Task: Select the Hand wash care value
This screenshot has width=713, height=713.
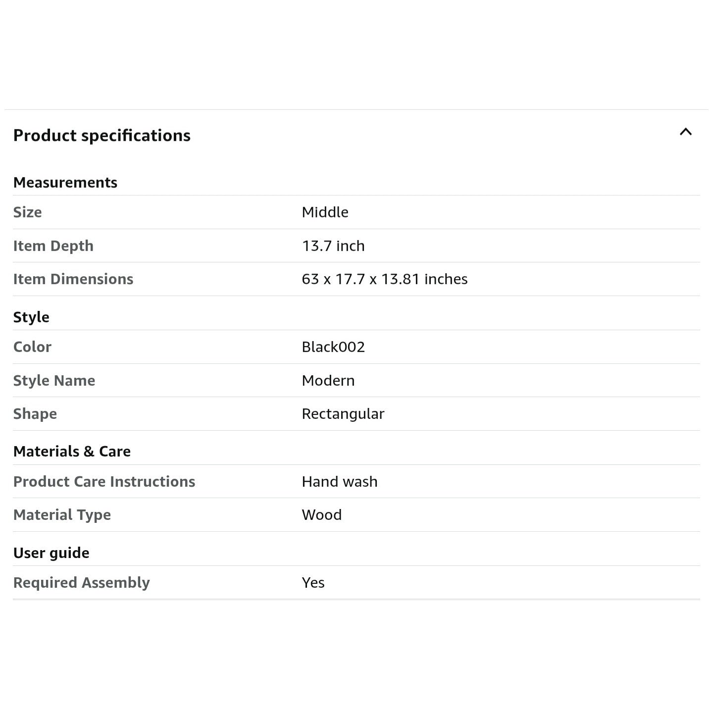Action: click(x=340, y=482)
